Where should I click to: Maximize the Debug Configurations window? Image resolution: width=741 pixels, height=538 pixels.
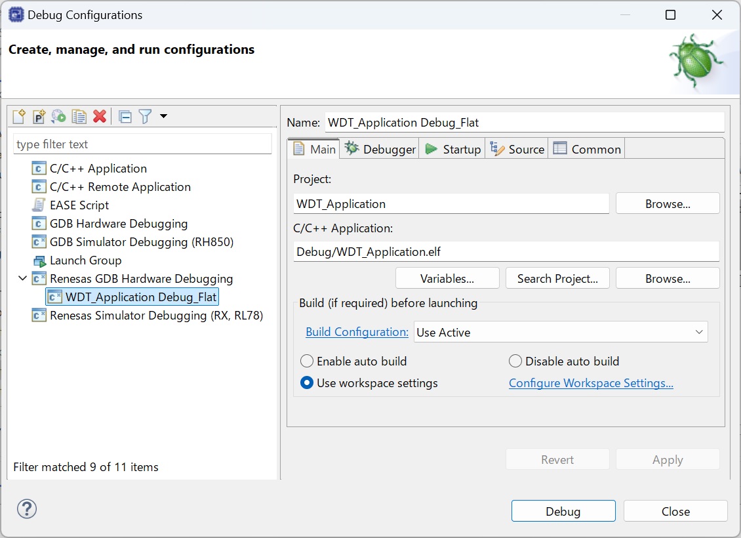coord(670,15)
